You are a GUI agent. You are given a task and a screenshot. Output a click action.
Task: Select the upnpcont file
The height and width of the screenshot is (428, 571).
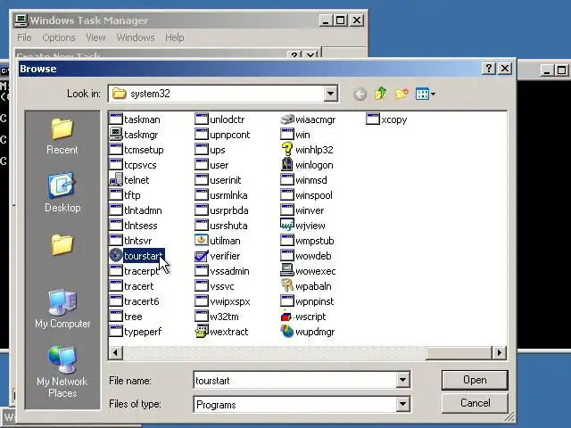(x=222, y=135)
